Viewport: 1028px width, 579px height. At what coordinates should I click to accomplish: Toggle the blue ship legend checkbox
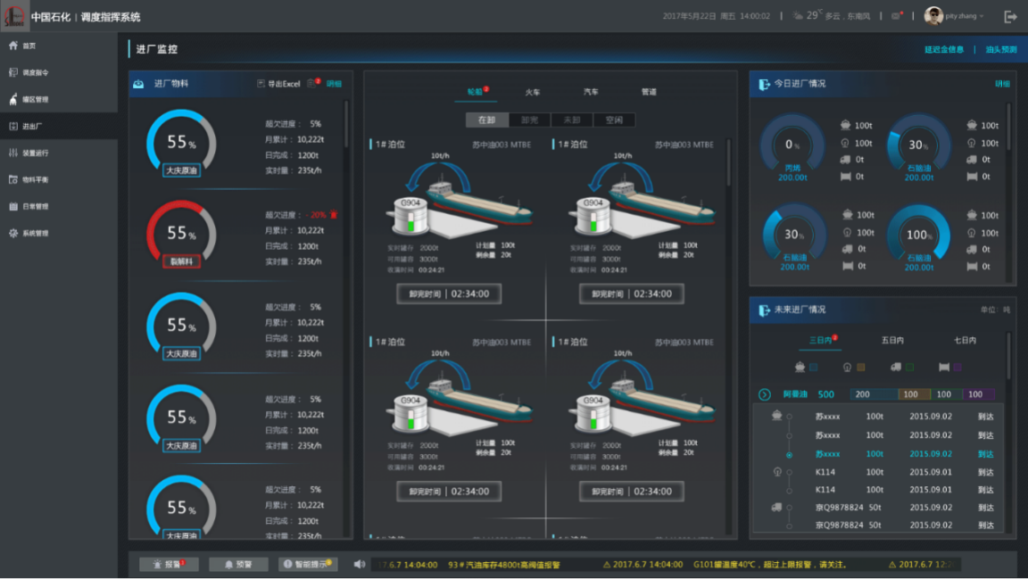813,367
